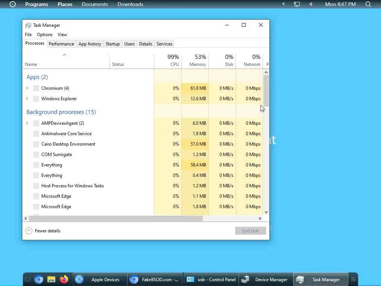The height and width of the screenshot is (286, 381).
Task: Click the Antimalware Core Service process icon
Action: (x=36, y=134)
